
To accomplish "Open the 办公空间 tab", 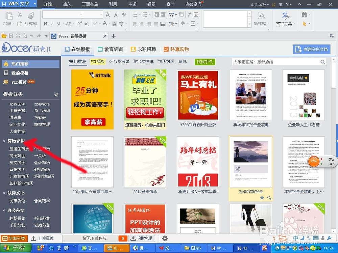I will [x=193, y=4].
